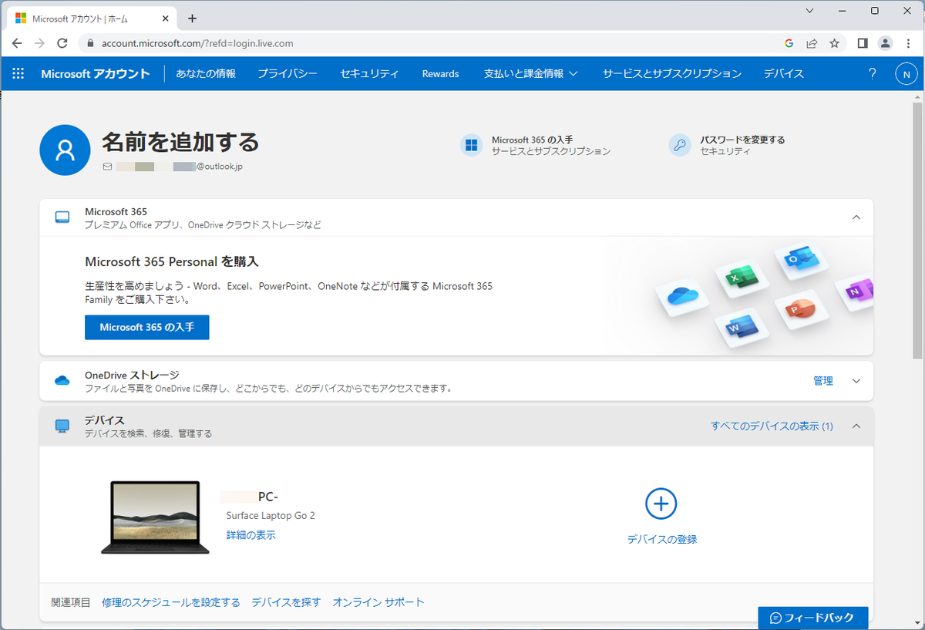The height and width of the screenshot is (630, 925).
Task: Open the Chrome profile icon
Action: 886,43
